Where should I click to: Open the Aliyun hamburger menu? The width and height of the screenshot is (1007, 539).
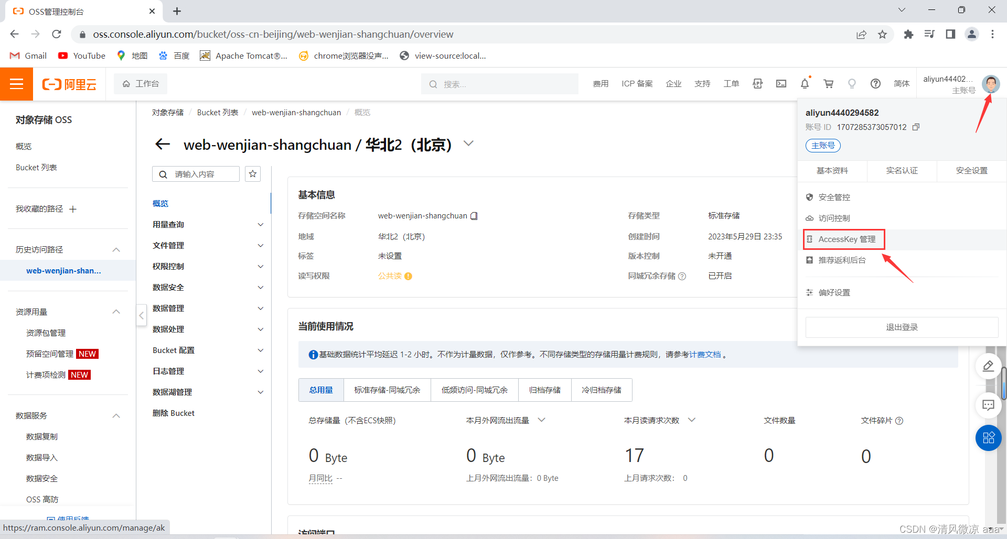pyautogui.click(x=16, y=84)
